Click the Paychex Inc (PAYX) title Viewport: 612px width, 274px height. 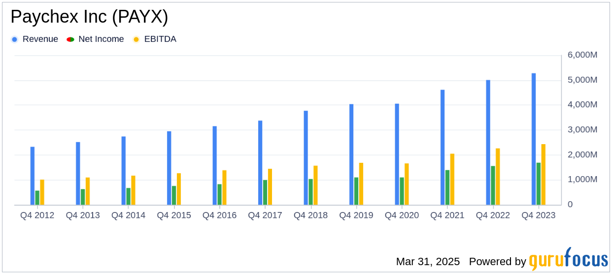click(x=89, y=17)
